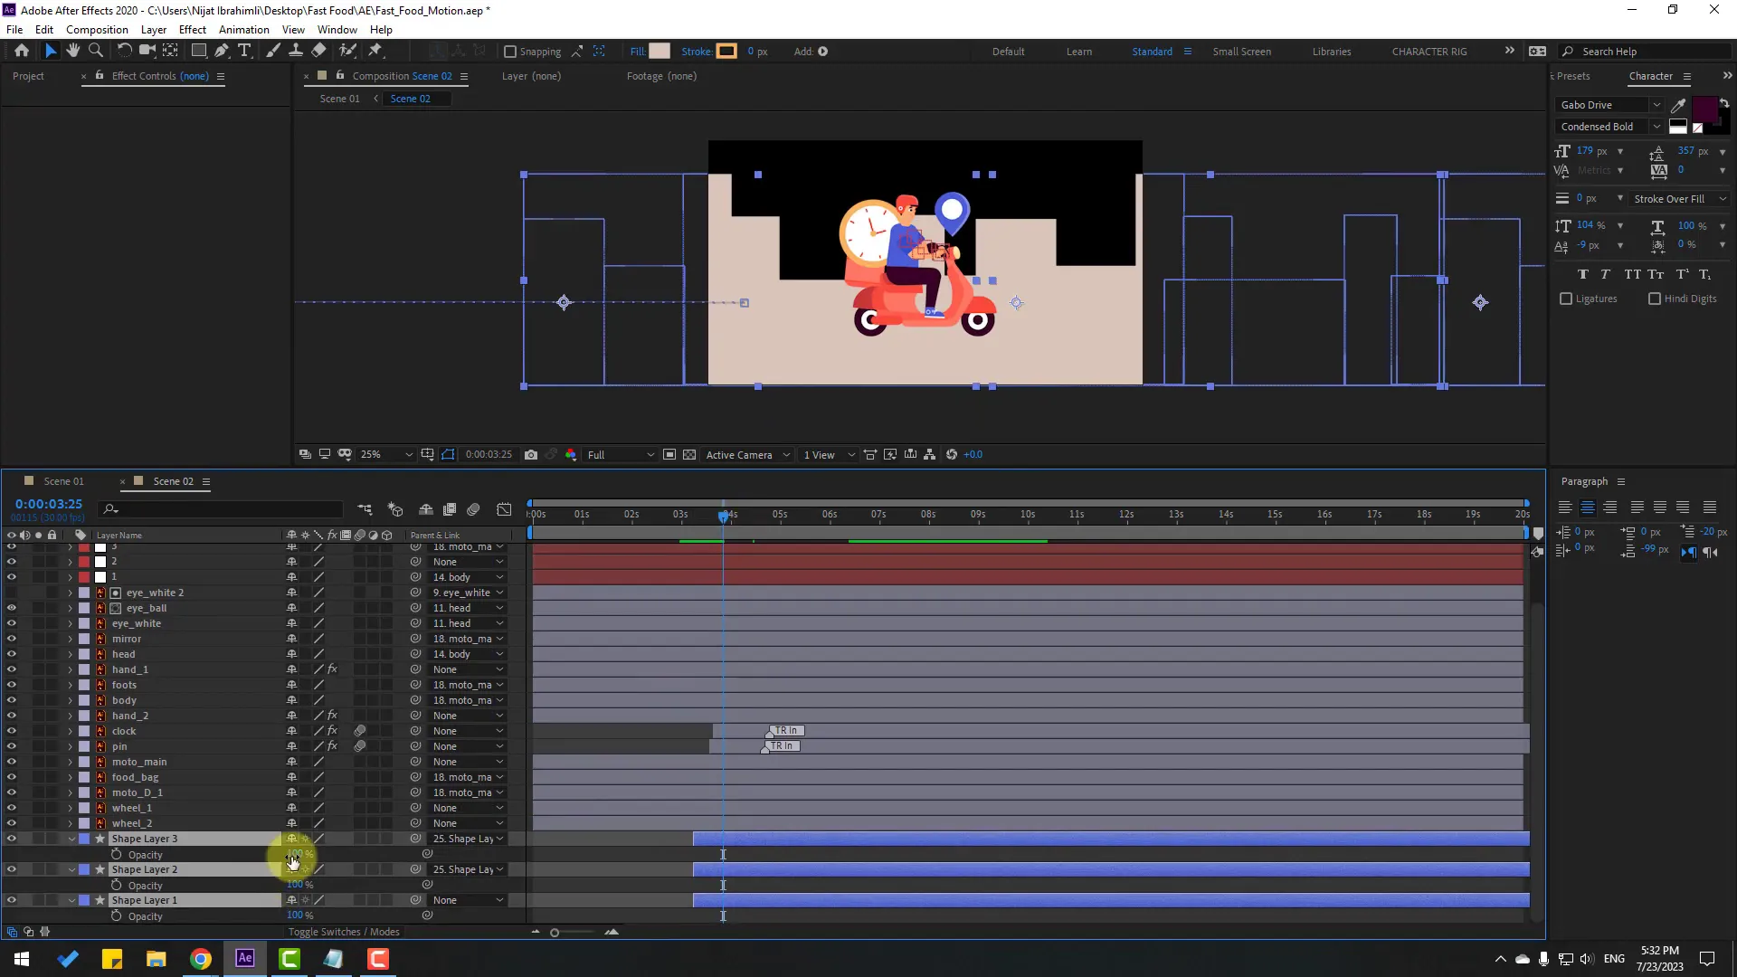Toggle visibility of Shape Layer 2
Viewport: 1737px width, 977px height.
pyautogui.click(x=12, y=869)
